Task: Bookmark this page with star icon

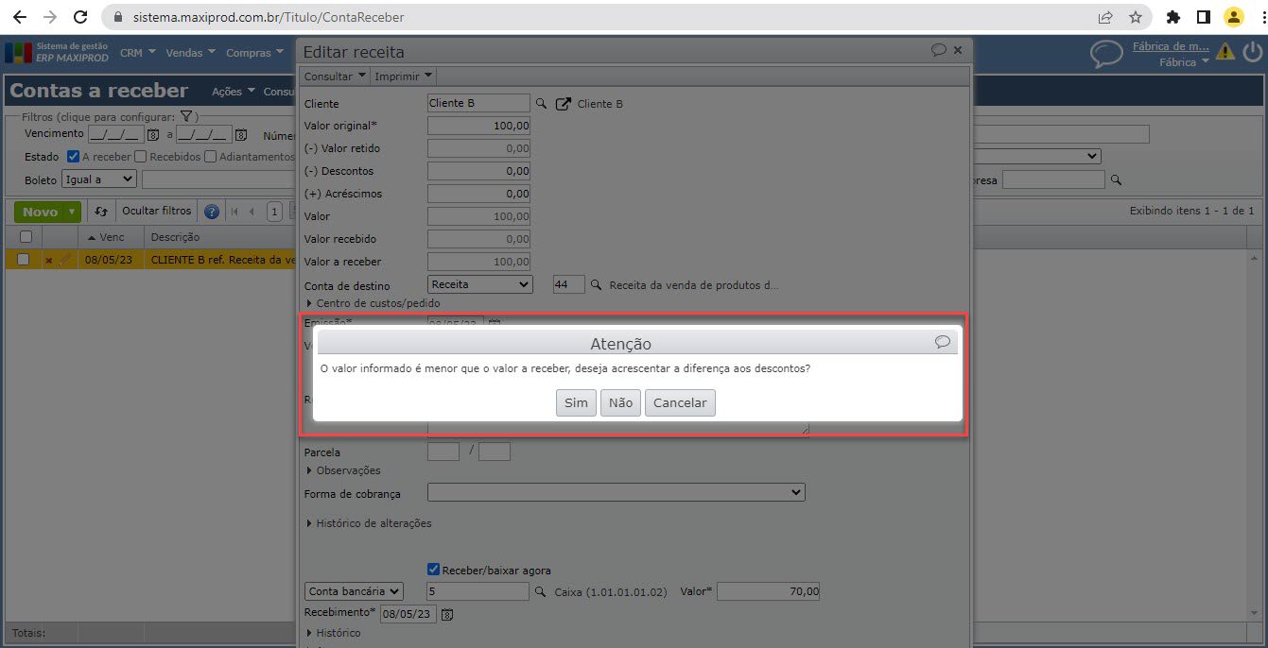Action: pos(1135,17)
